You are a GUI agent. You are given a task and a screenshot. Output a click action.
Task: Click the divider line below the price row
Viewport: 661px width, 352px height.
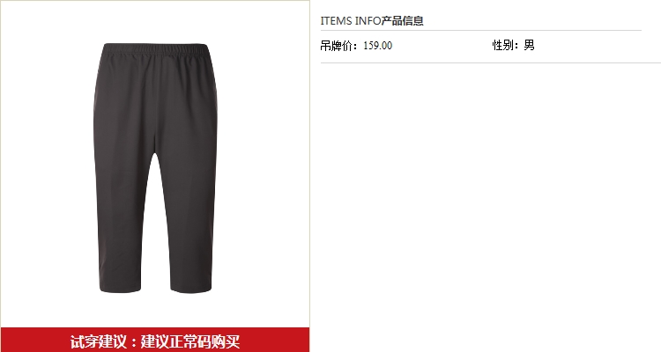point(491,62)
